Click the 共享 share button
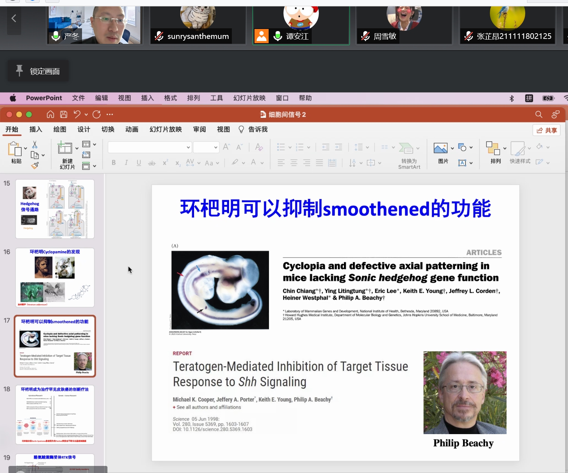Image resolution: width=568 pixels, height=473 pixels. pos(546,130)
